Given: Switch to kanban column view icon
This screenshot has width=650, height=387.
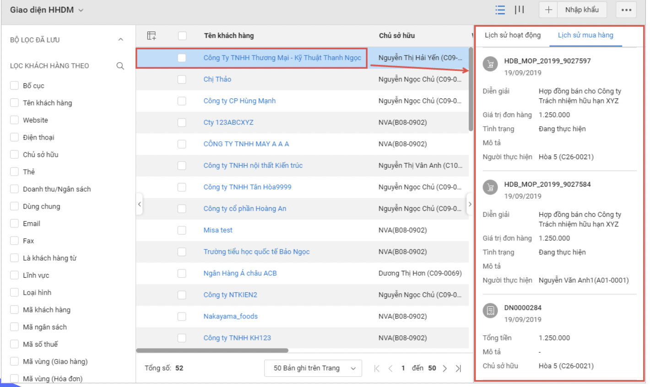Looking at the screenshot, I should pyautogui.click(x=520, y=10).
